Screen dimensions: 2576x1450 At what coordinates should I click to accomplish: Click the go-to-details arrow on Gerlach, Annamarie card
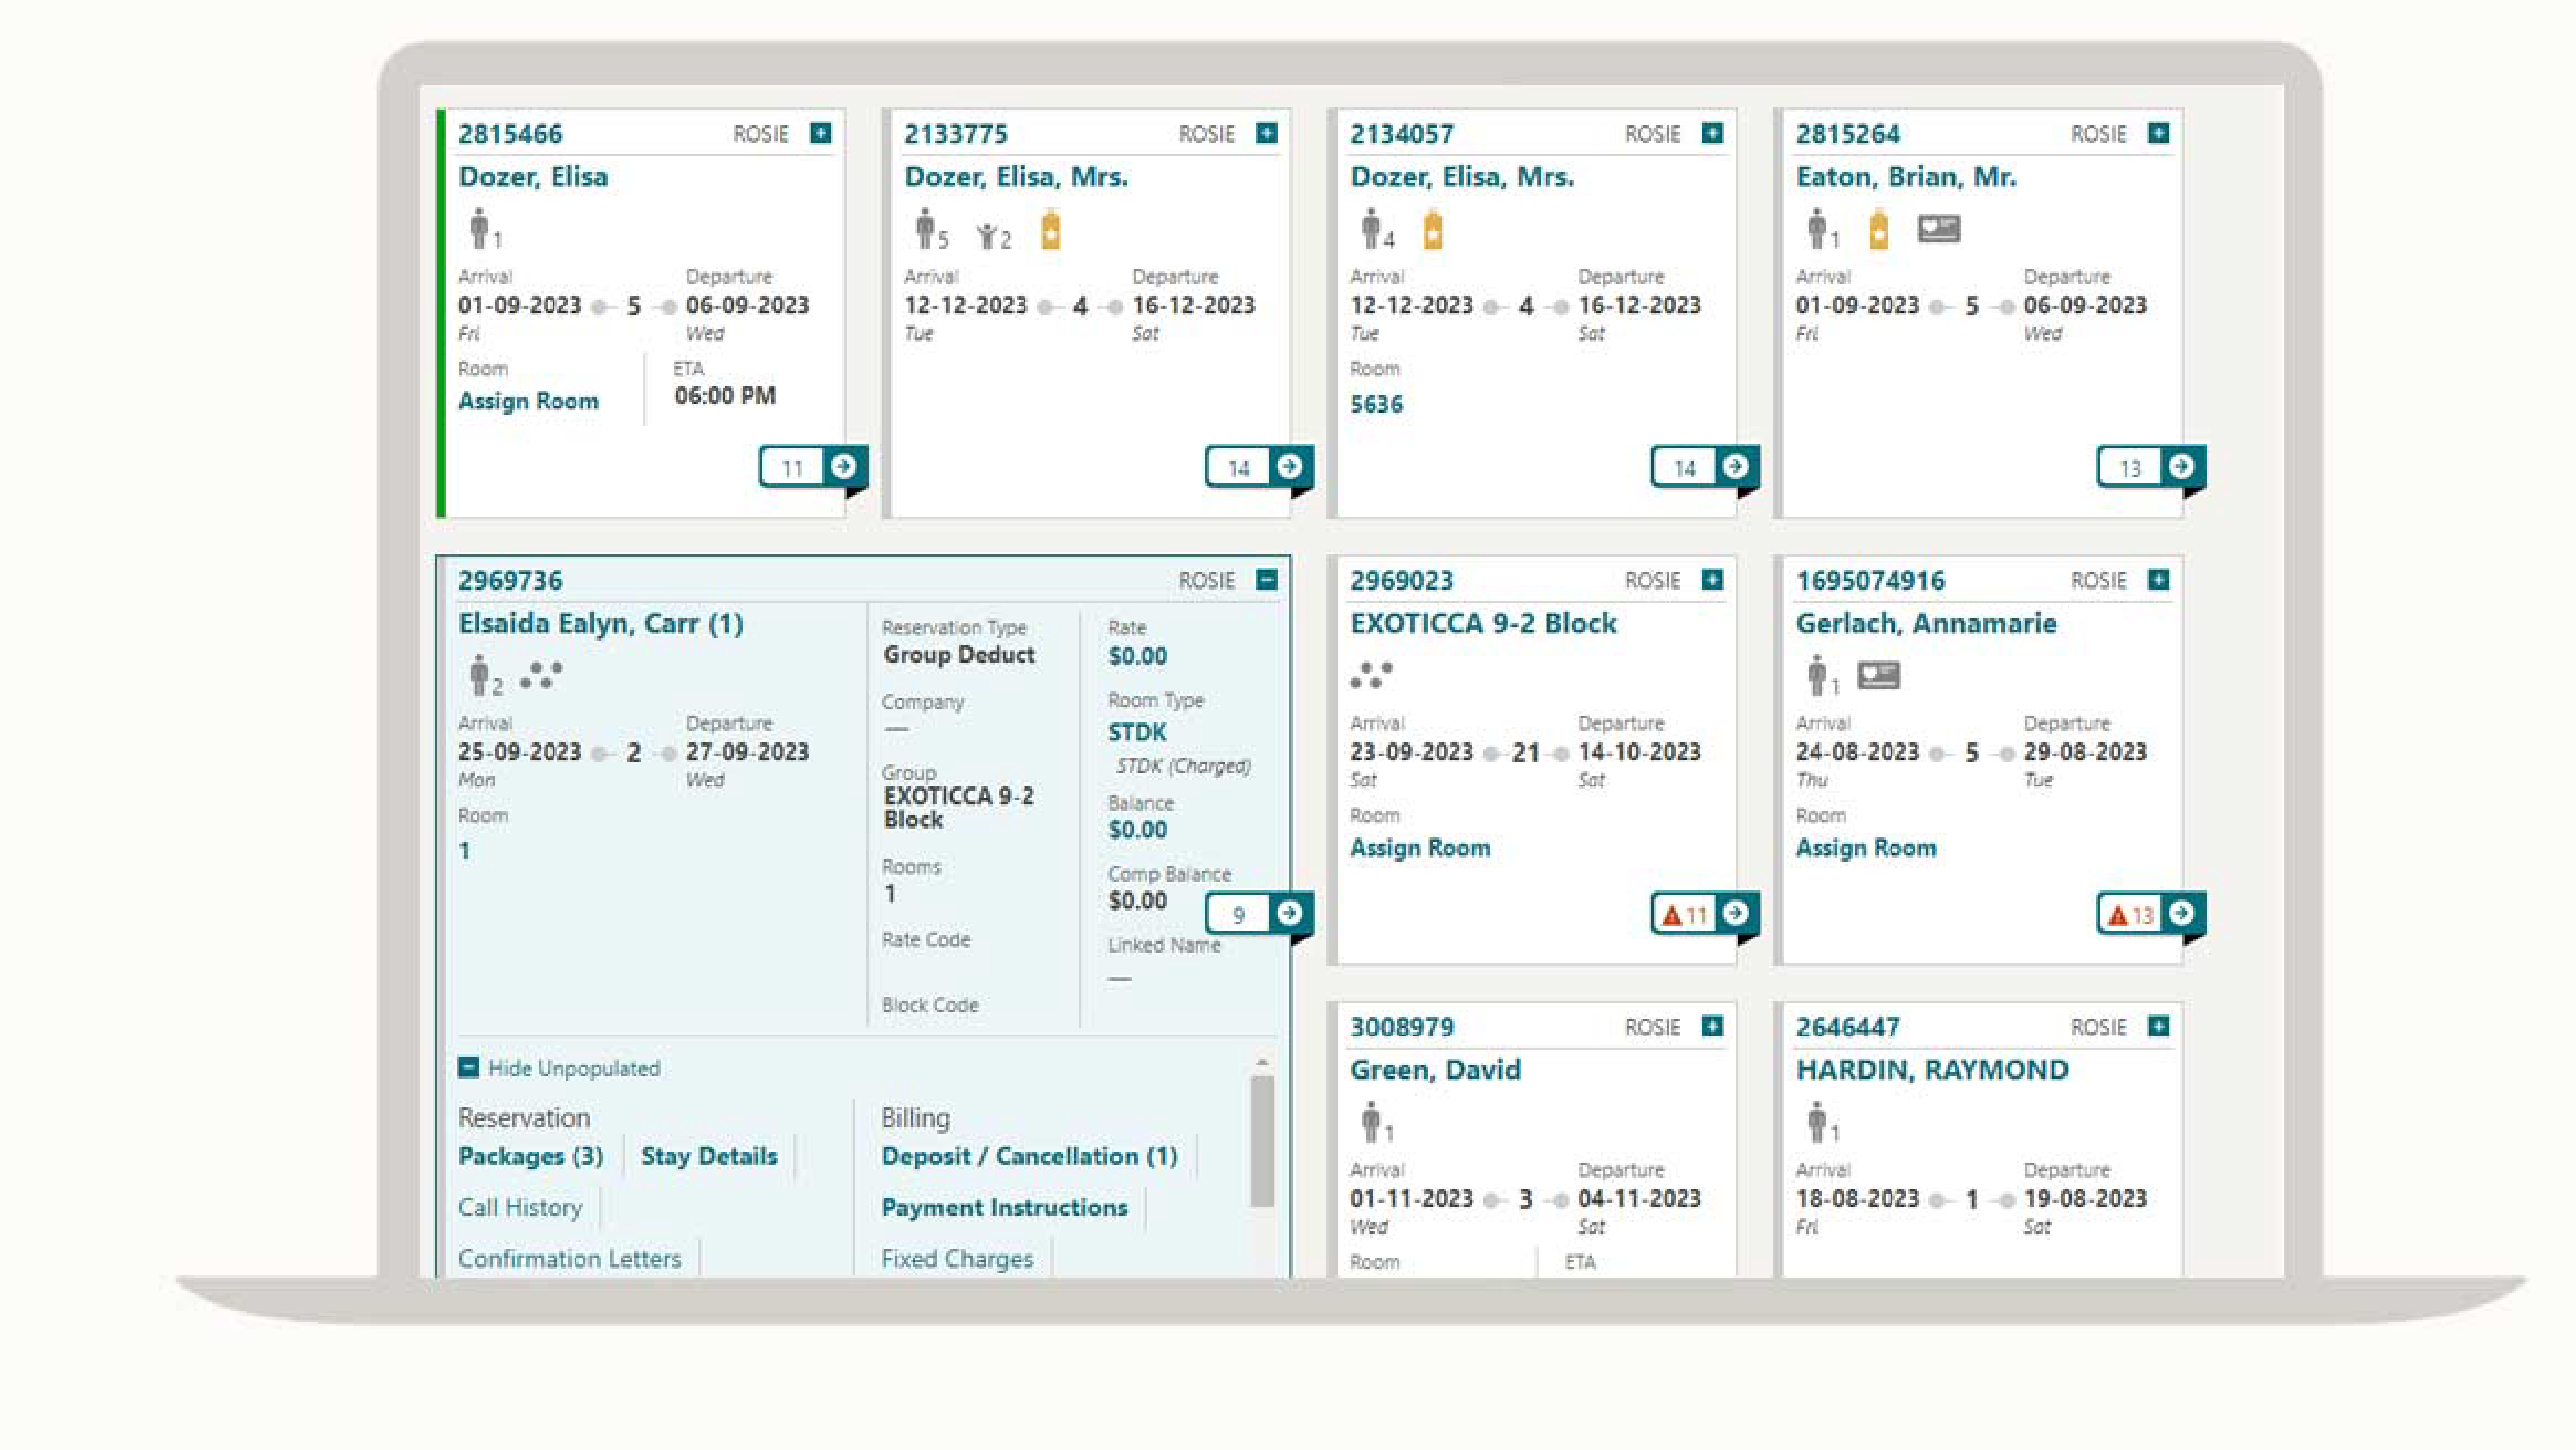(2182, 913)
